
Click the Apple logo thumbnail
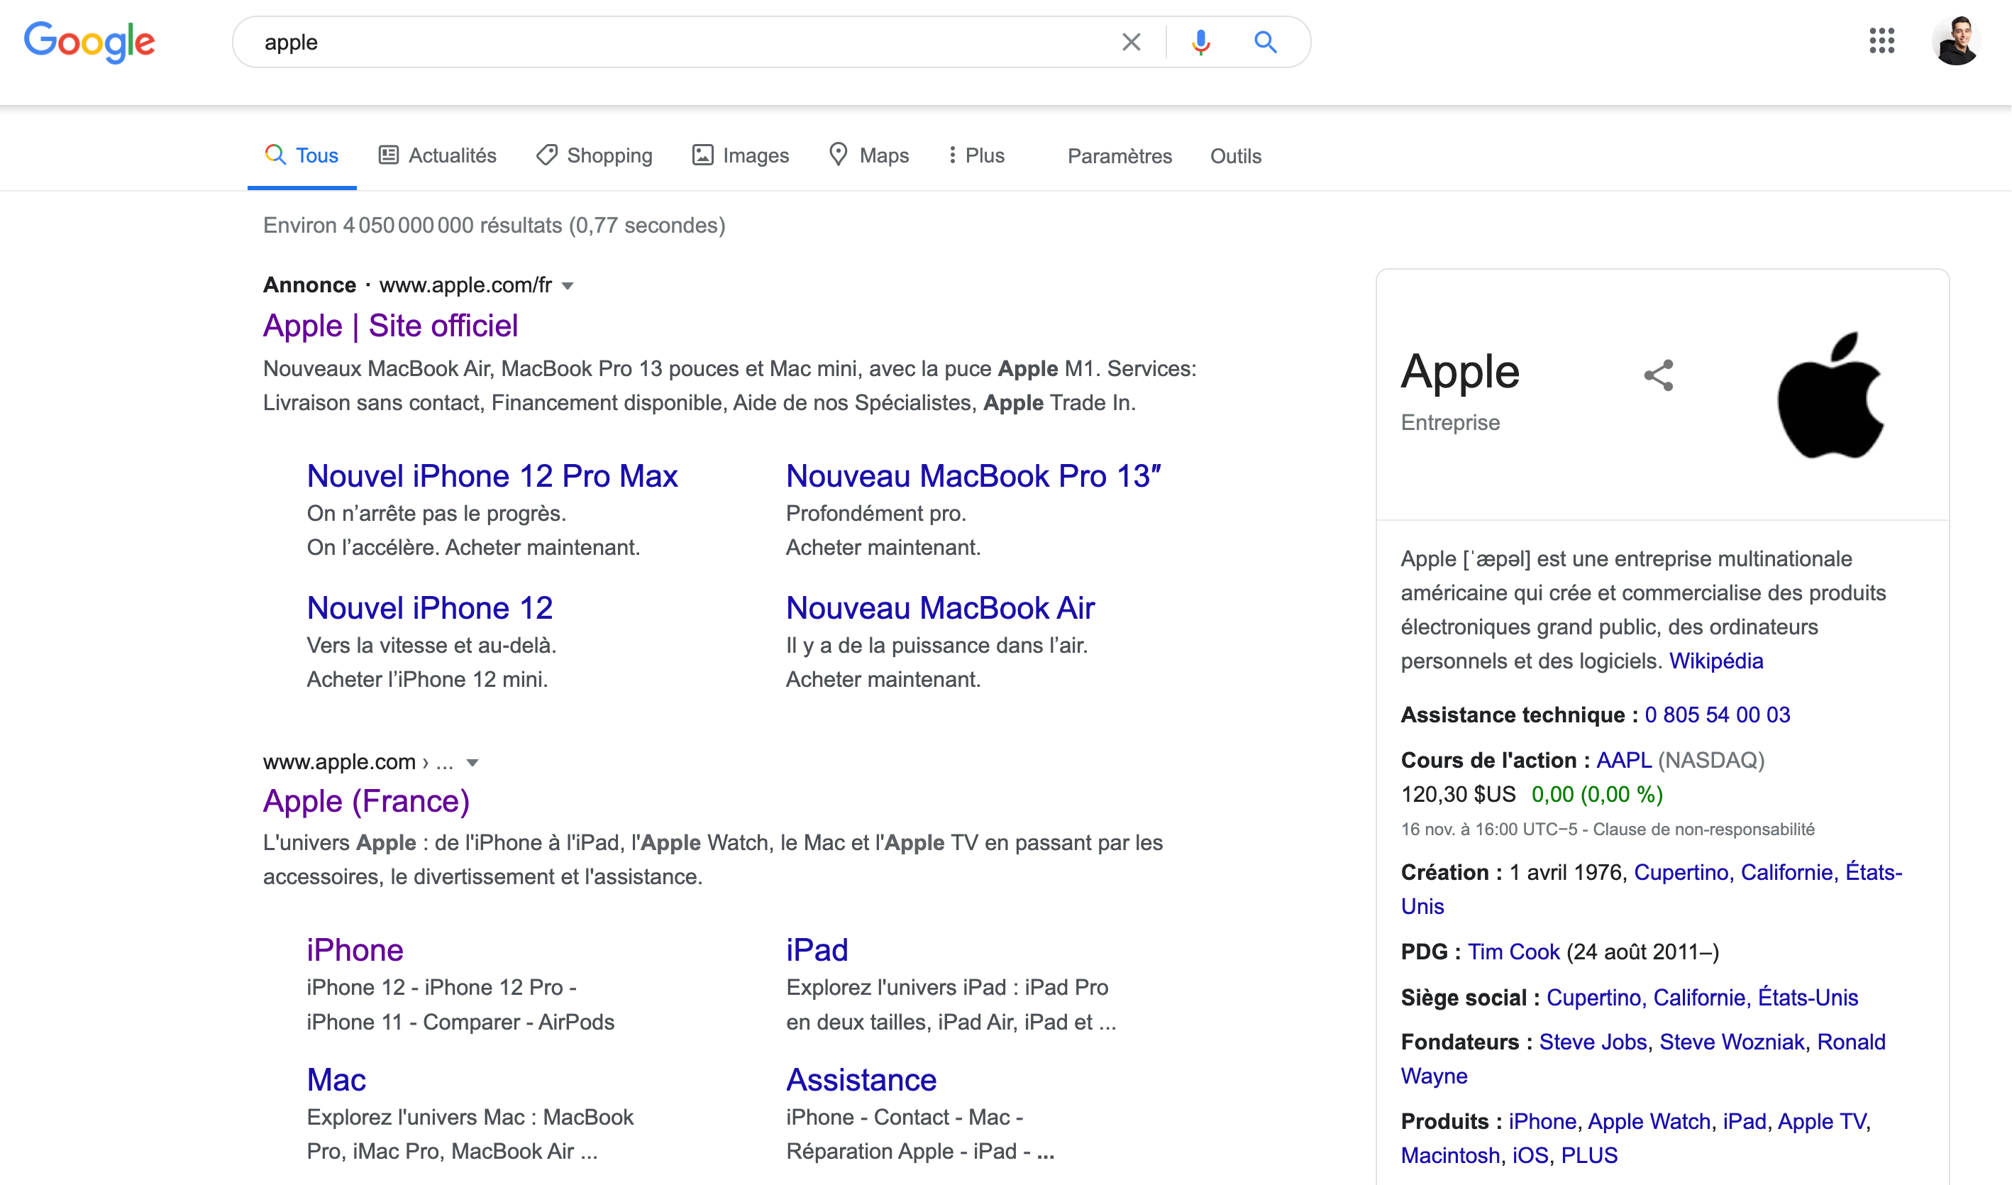coord(1830,395)
